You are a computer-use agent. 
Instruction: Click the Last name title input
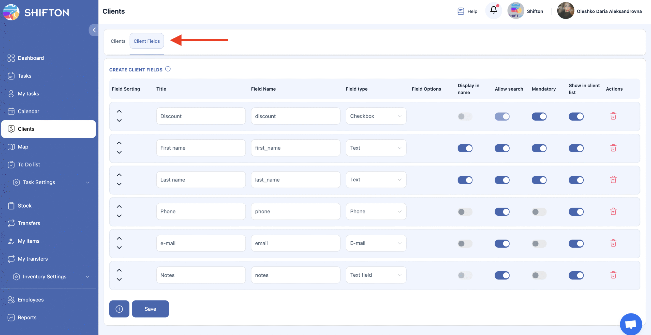(x=201, y=180)
